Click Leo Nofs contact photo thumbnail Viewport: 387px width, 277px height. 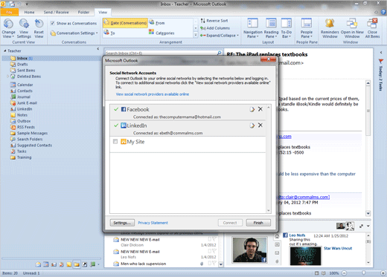click(250, 250)
